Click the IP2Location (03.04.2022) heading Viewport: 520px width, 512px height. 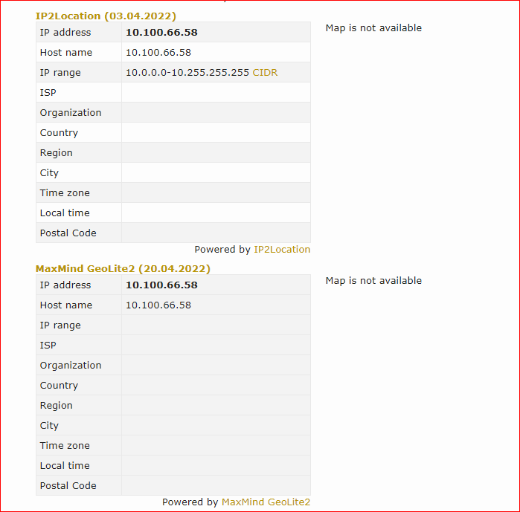click(x=106, y=16)
